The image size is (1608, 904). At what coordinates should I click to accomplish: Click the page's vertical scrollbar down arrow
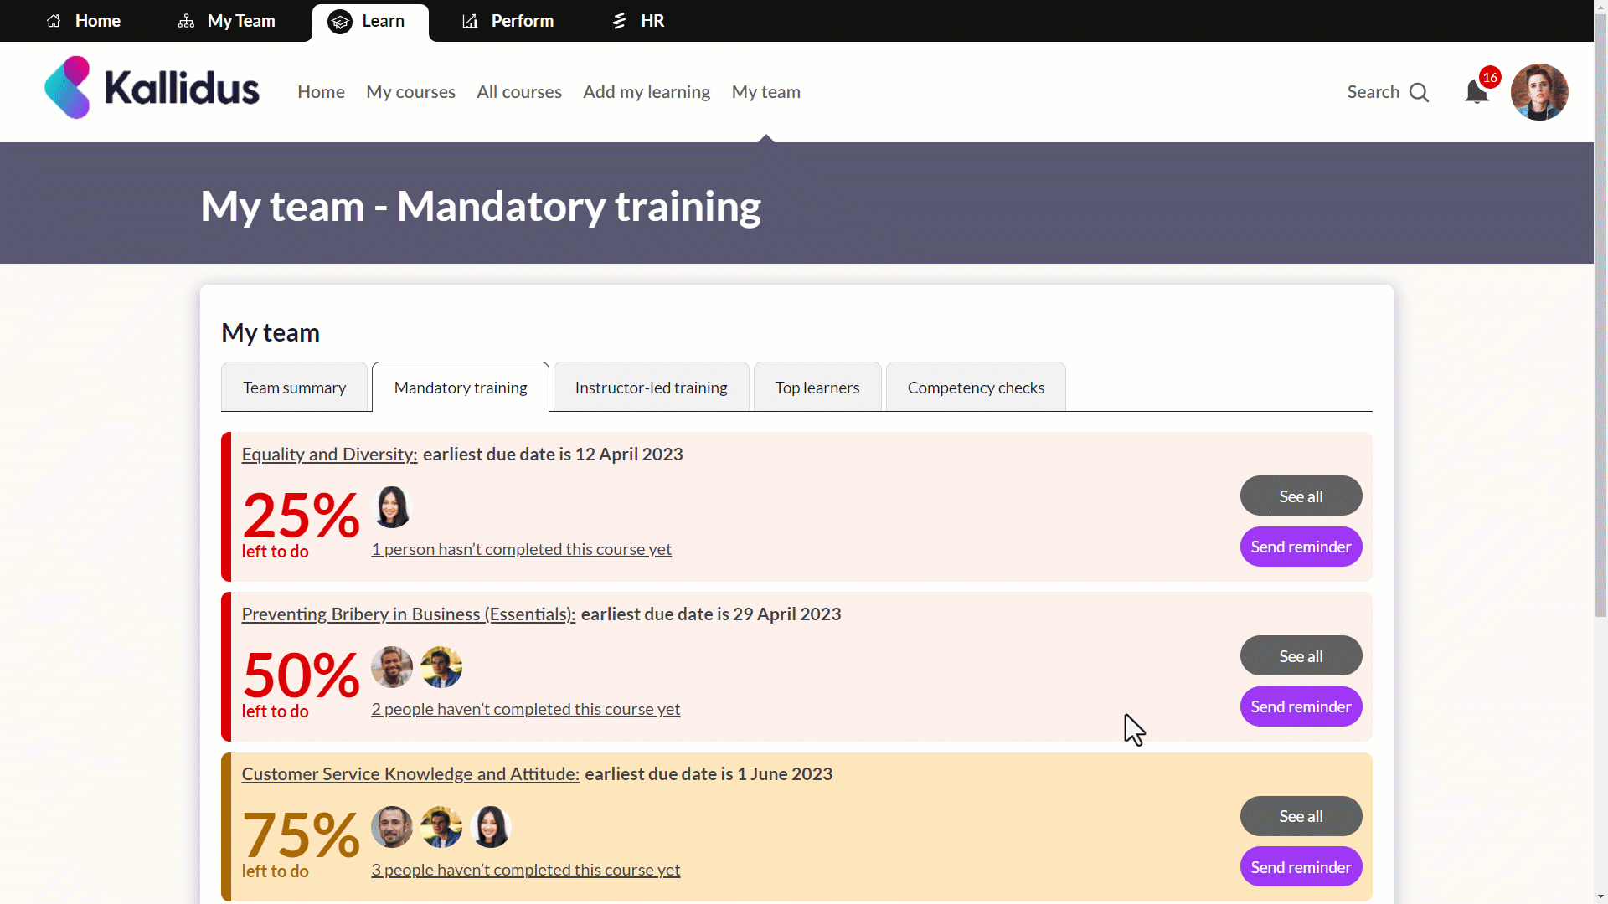[x=1600, y=896]
